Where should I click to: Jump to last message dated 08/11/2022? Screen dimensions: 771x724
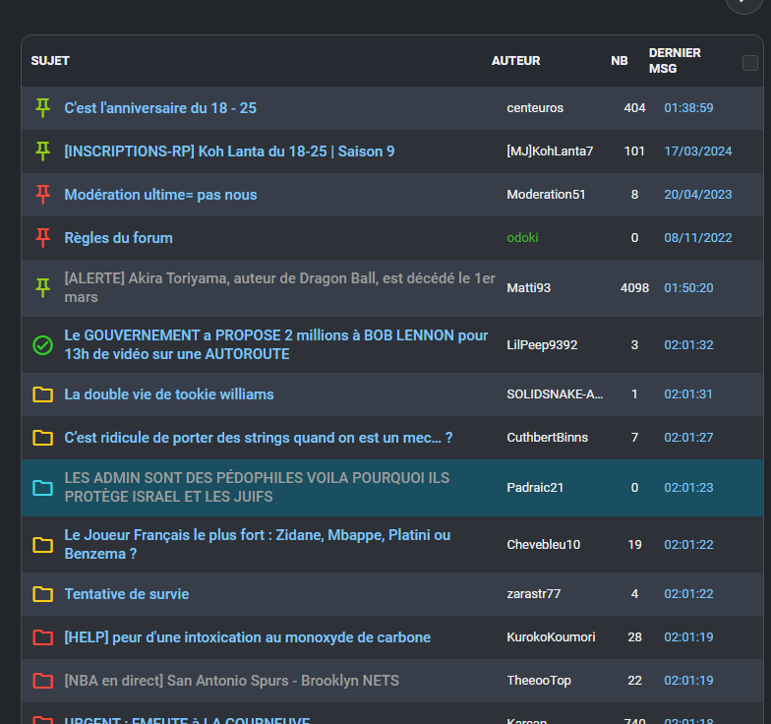click(x=698, y=238)
